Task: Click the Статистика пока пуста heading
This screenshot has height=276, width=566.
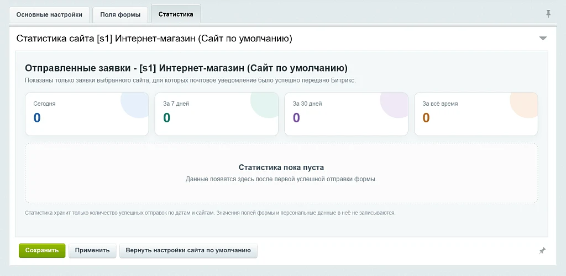Action: (281, 167)
